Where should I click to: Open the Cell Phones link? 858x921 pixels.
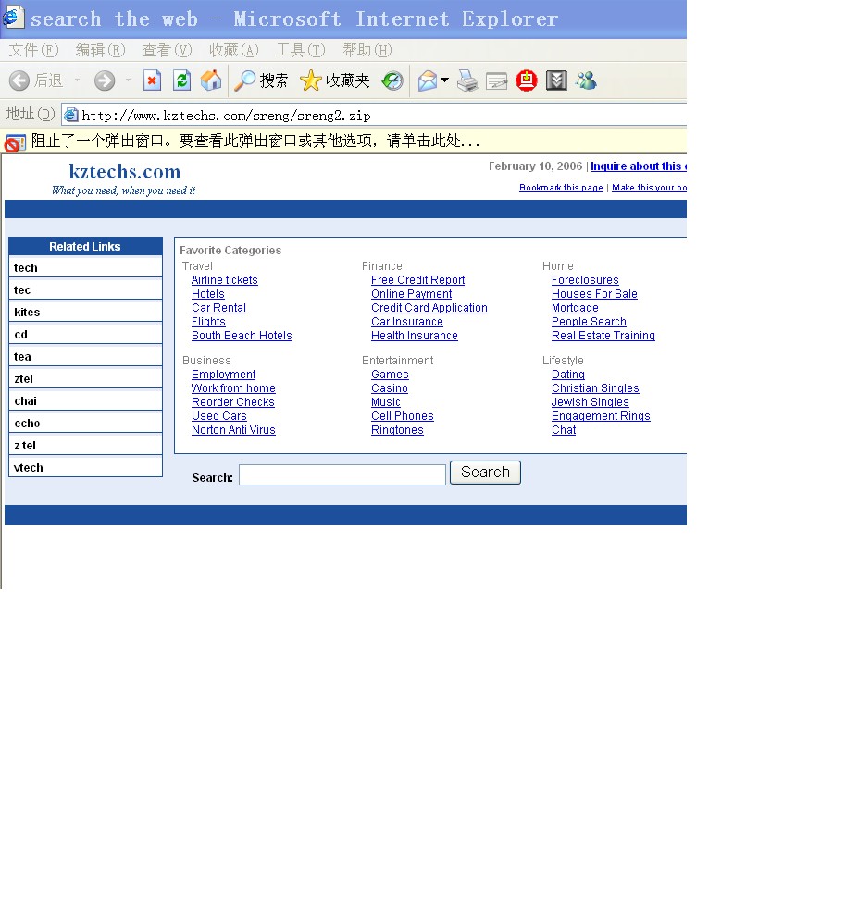403,416
